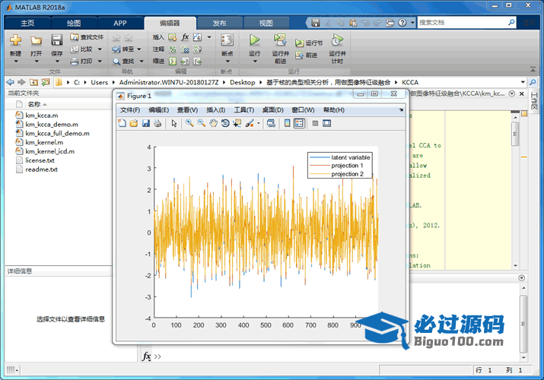
Task: Click the 运行并计时 (Run and Time) icon
Action: (337, 40)
